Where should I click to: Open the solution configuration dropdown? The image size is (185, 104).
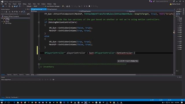tap(29, 6)
